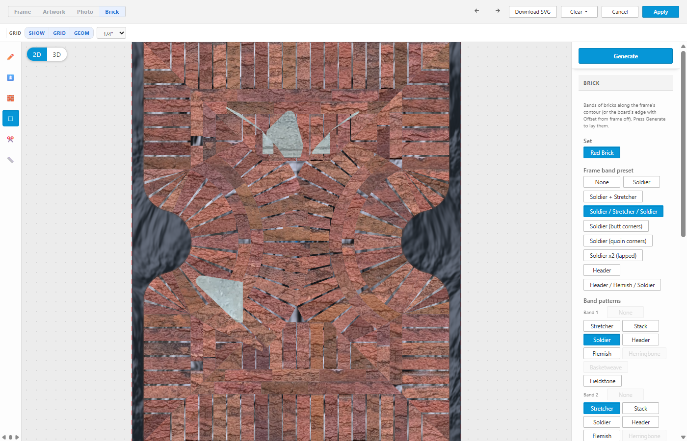Select the dashed-square frame band tool
This screenshot has width=687, height=441.
[x=10, y=119]
